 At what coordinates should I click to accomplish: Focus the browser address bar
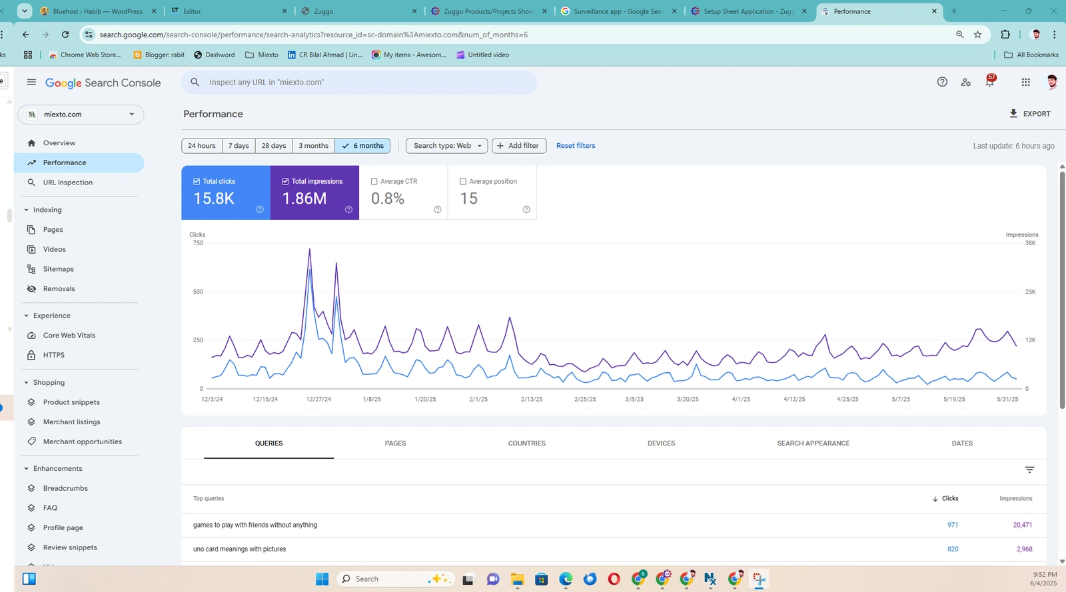click(x=520, y=35)
